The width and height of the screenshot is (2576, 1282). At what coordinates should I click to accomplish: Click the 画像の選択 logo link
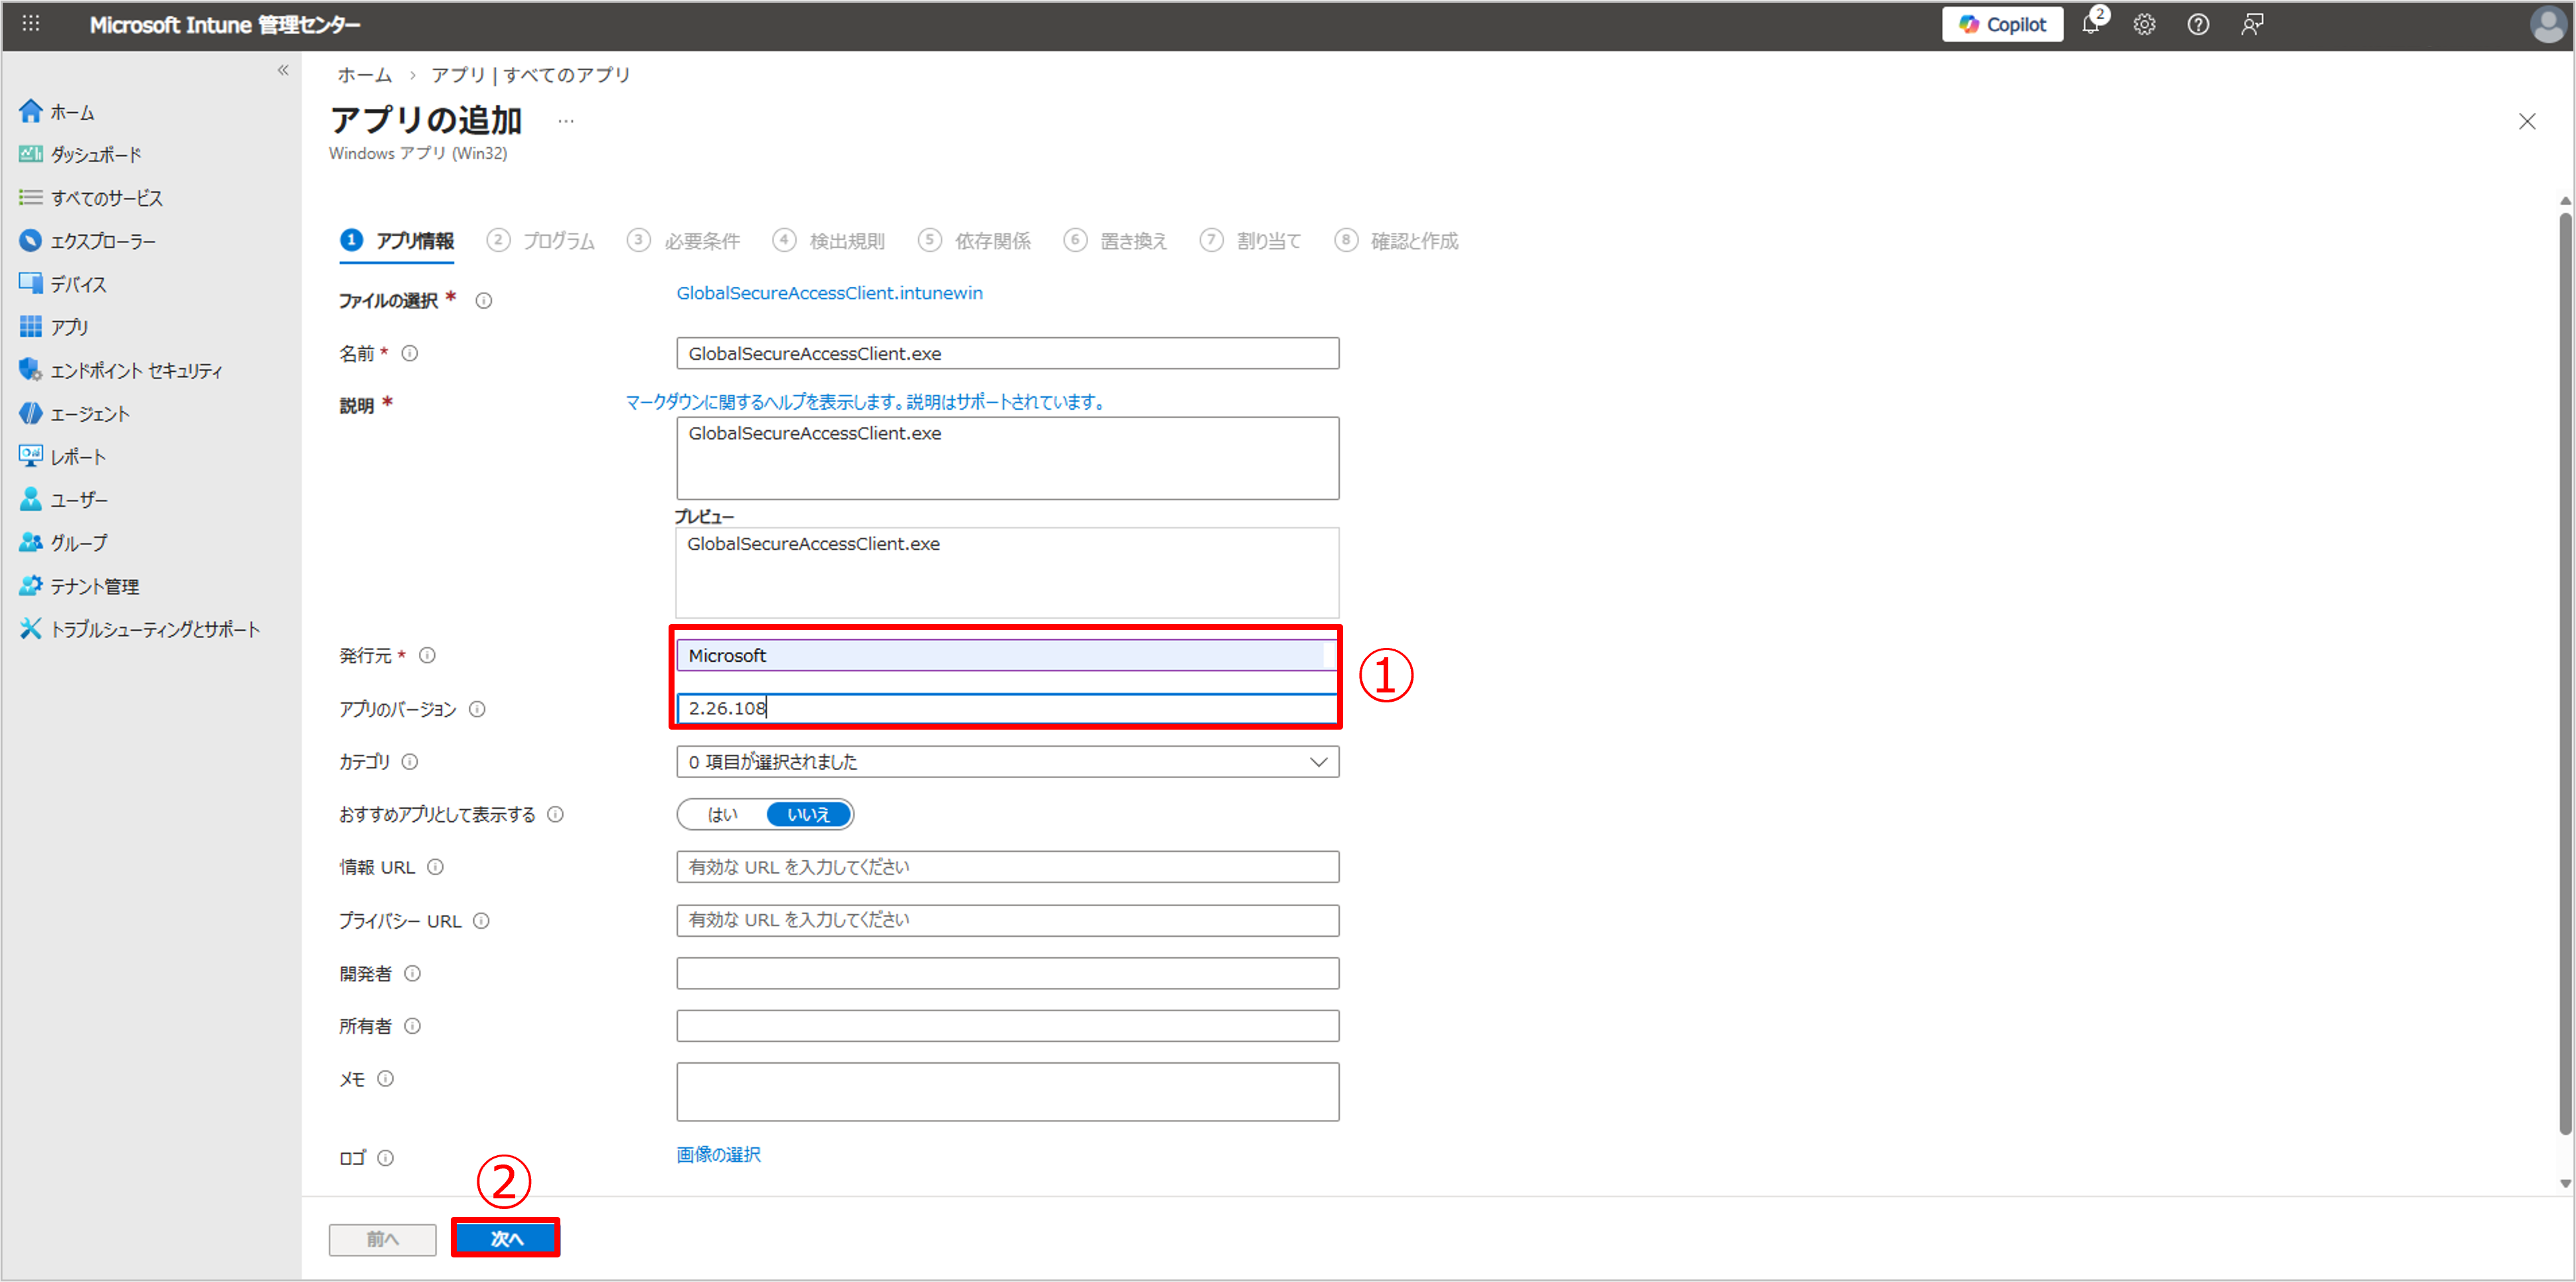click(x=718, y=1154)
